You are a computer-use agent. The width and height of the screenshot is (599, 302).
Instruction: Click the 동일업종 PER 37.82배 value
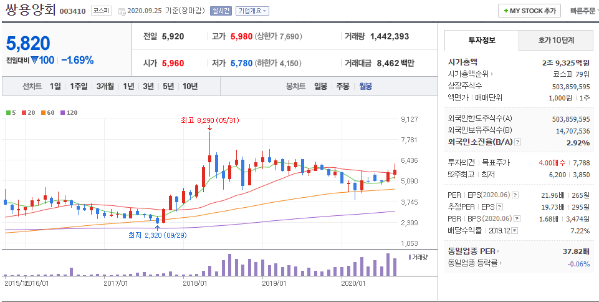576,251
